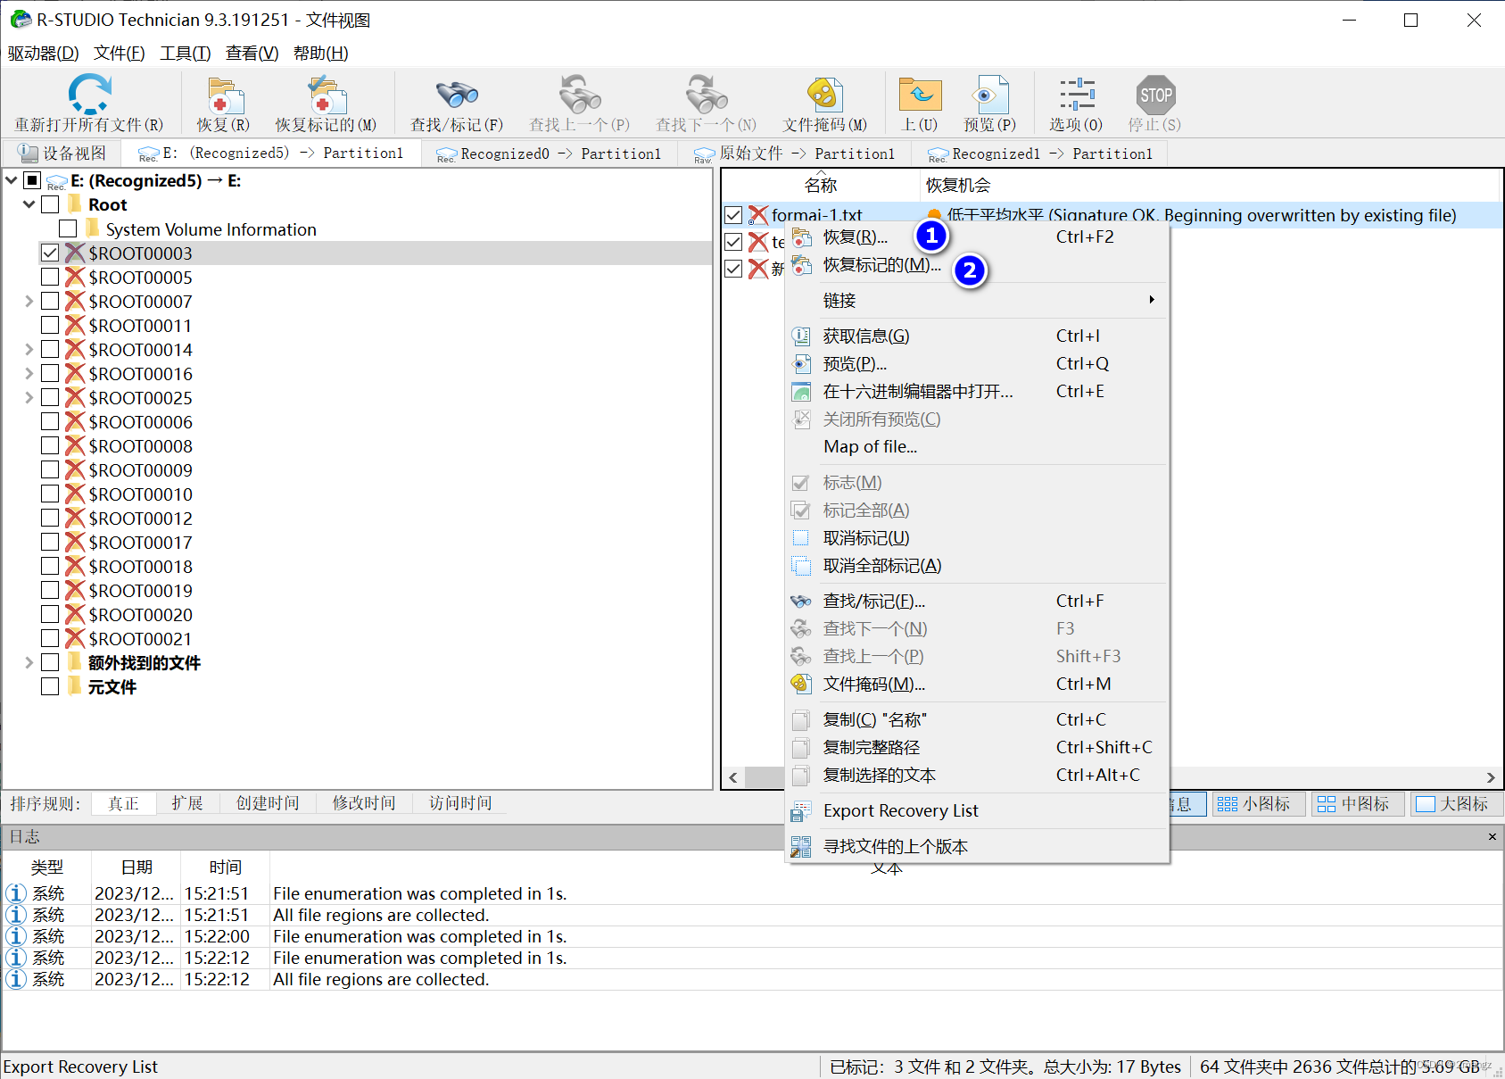This screenshot has height=1079, width=1505.
Task: Open the 驱动器(D) menu
Action: [43, 54]
